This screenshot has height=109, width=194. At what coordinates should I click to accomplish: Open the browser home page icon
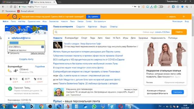(x=15, y=7)
